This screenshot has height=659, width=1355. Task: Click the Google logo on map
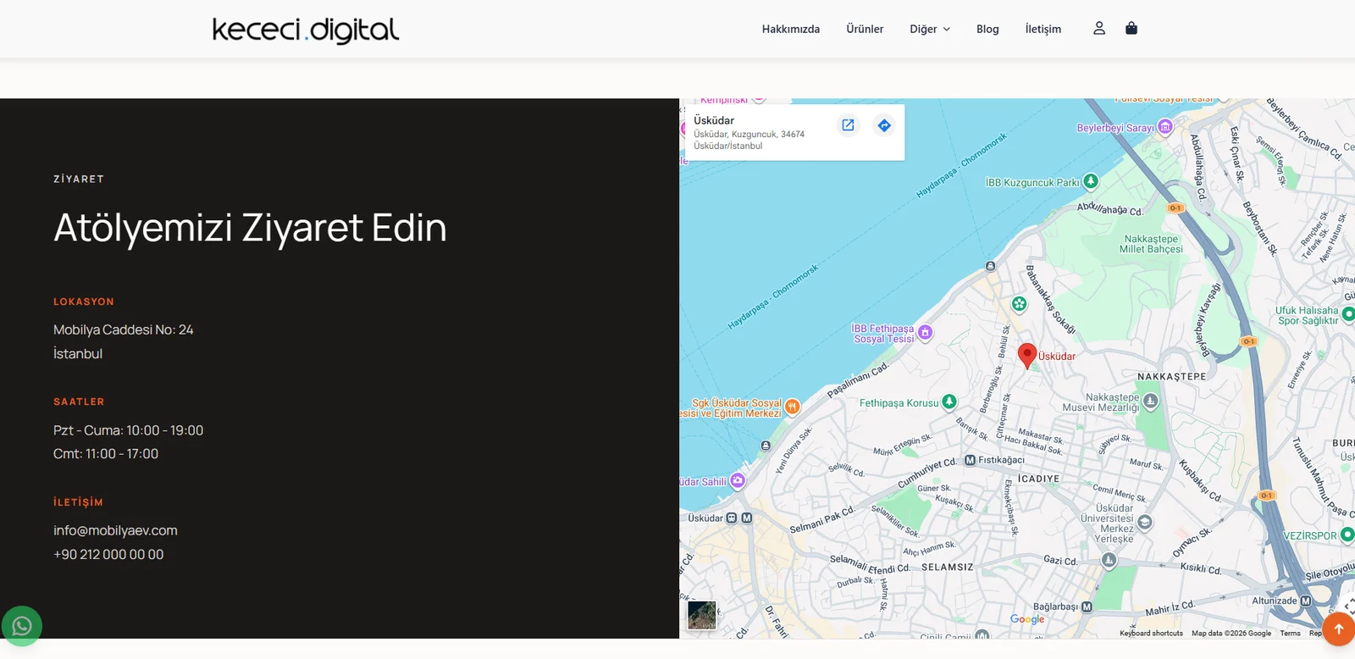[1027, 619]
